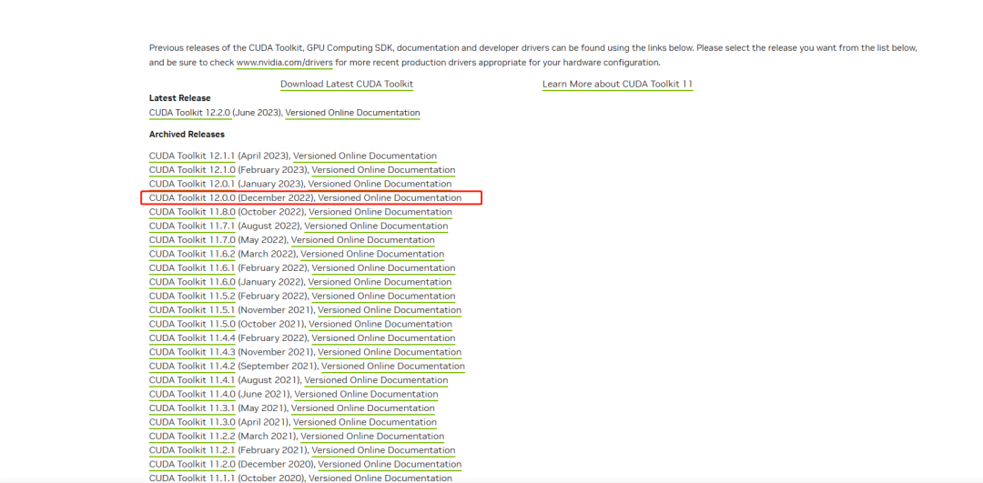983x483 pixels.
Task: Select the CUDA Toolkit 11.4.0 link
Action: click(192, 394)
